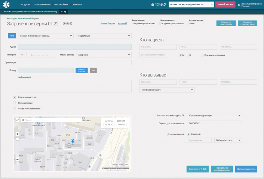This screenshot has height=179, width=264.
Task: Open Жуковская подстанция dropdown
Action: [x=214, y=116]
